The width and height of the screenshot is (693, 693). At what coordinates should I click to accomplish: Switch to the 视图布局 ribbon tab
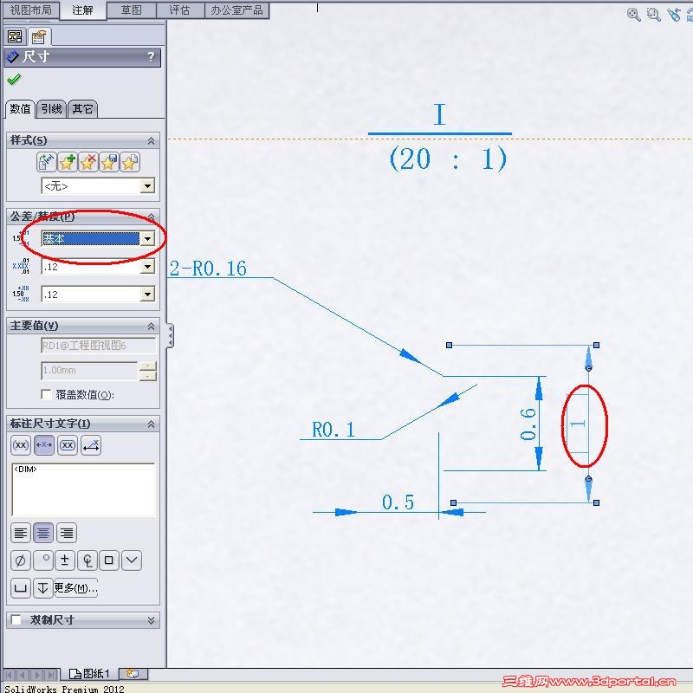pos(30,10)
